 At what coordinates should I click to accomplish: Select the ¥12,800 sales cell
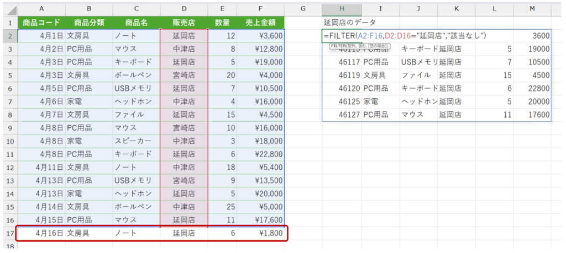tap(261, 49)
